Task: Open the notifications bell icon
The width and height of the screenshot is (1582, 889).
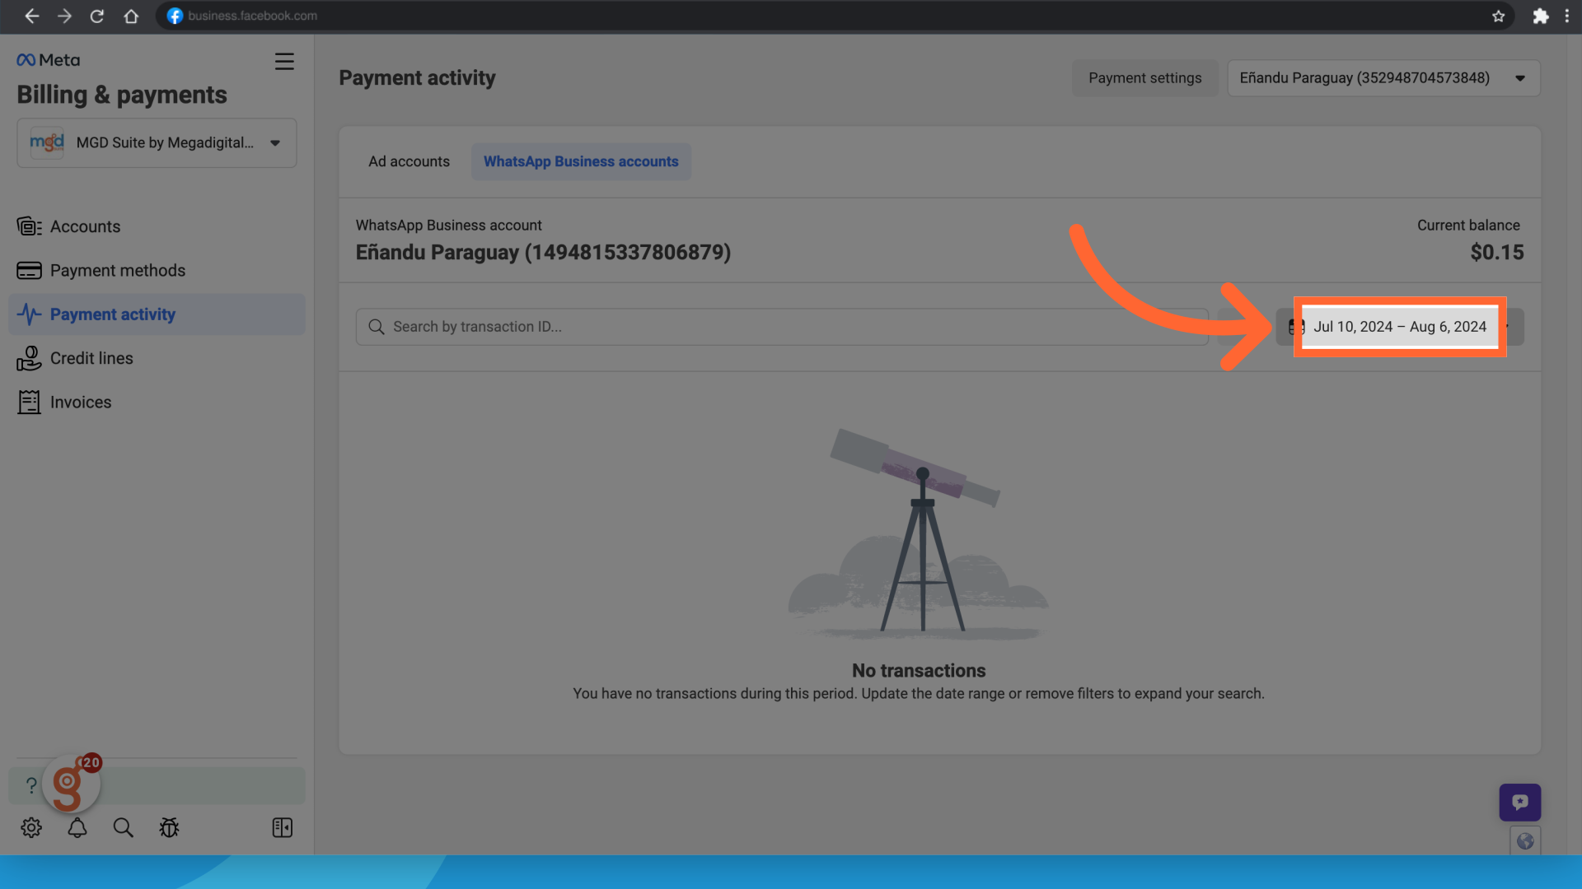Action: [x=77, y=827]
